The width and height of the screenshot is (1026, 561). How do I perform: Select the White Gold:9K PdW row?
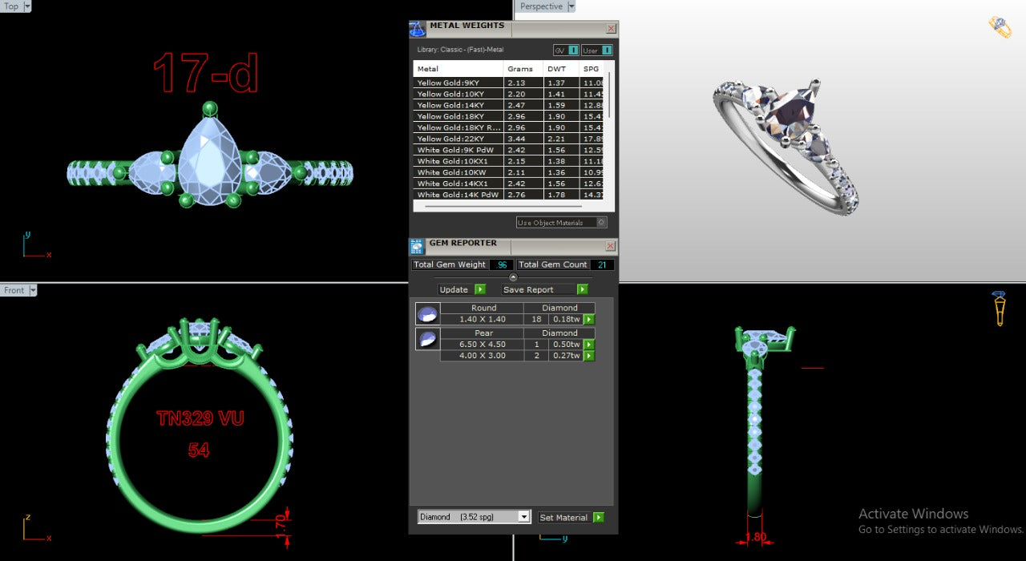(509, 150)
